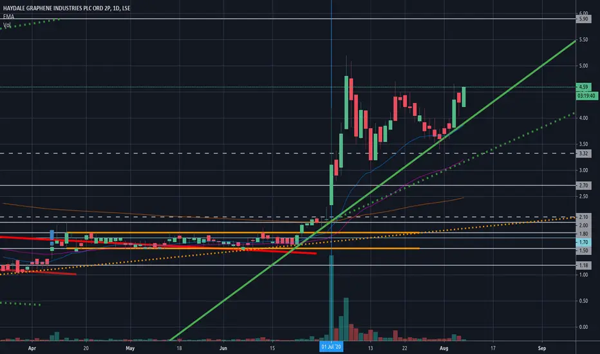Click the 3.50 price scale label

583,144
